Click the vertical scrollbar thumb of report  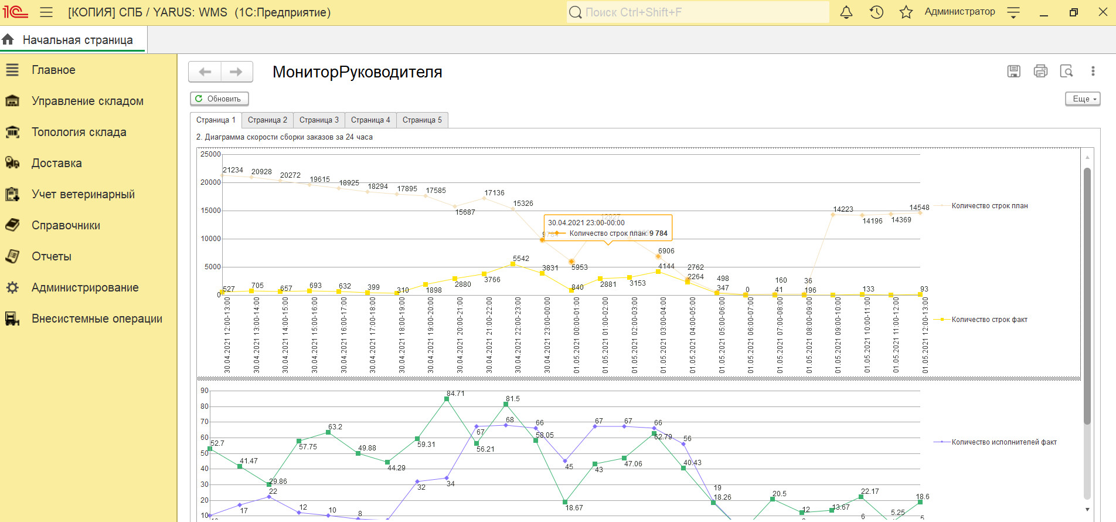tap(1087, 296)
